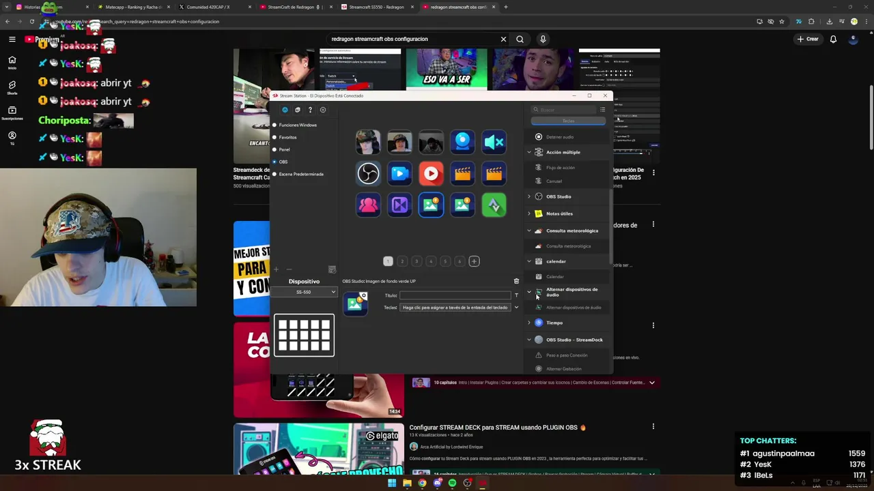Screen dimensions: 874x491
Task: Select Favoritos profile radio
Action: 274,137
